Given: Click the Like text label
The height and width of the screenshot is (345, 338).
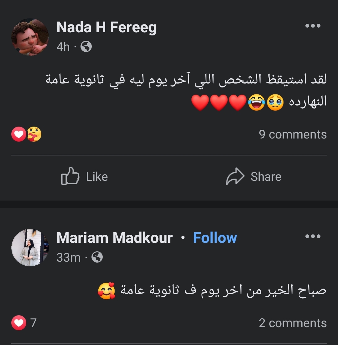Looking at the screenshot, I should pos(97,177).
